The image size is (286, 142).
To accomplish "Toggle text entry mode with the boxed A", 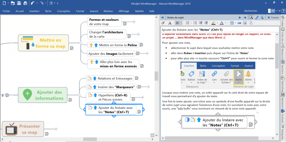I will click(x=251, y=18).
